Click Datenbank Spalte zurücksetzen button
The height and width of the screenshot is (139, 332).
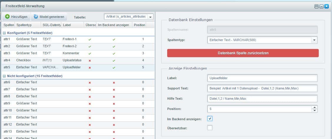(243, 53)
